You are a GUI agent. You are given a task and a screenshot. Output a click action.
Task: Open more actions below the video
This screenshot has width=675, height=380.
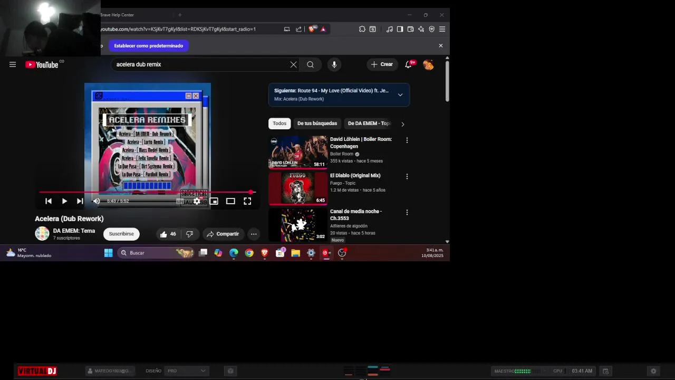point(254,234)
